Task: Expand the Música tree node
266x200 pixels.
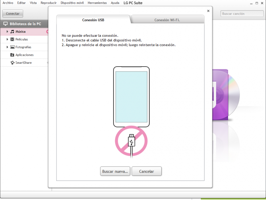Action: point(7,32)
